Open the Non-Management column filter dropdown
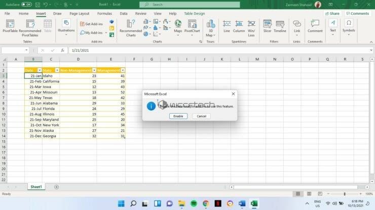This screenshot has width=375, height=210. pos(94,70)
